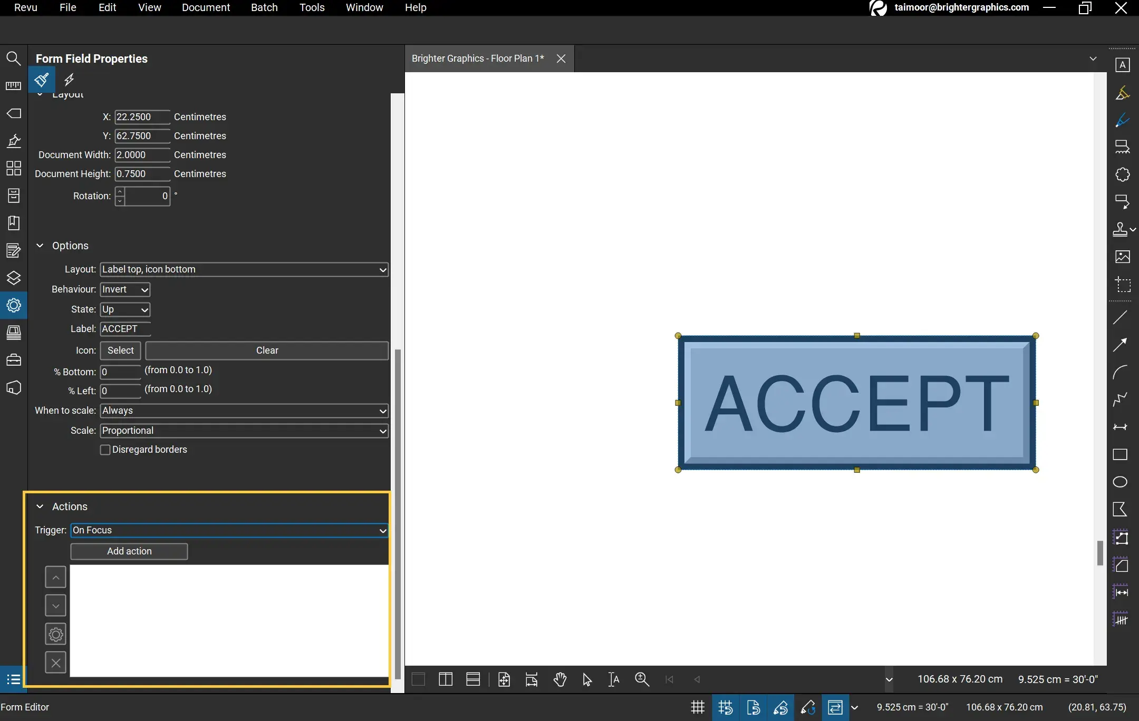
Task: Open the Document menu
Action: pyautogui.click(x=206, y=7)
